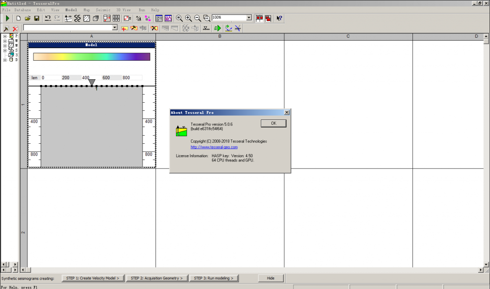The height and width of the screenshot is (289, 490).
Task: Toggle the red two-window toolbar button
Action: 259,19
